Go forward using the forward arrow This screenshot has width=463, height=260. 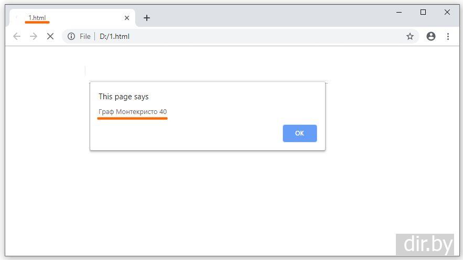(x=34, y=36)
